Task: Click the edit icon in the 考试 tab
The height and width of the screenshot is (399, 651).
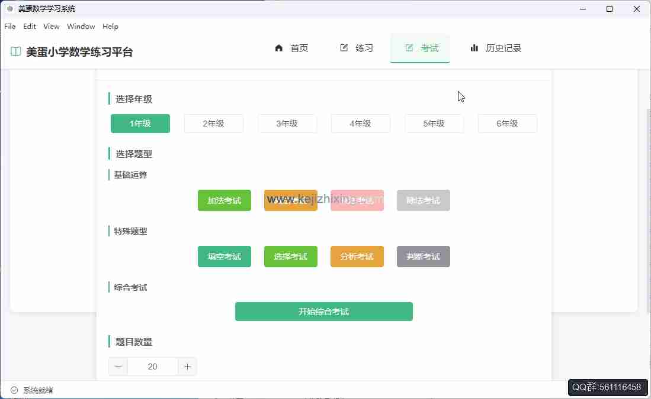Action: (409, 48)
